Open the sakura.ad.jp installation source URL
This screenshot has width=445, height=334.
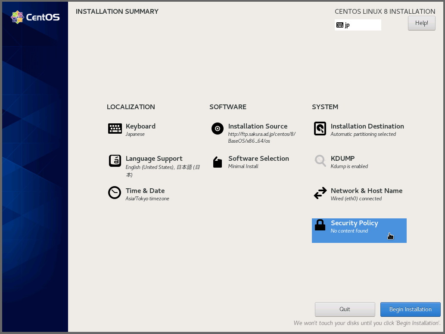pyautogui.click(x=261, y=134)
